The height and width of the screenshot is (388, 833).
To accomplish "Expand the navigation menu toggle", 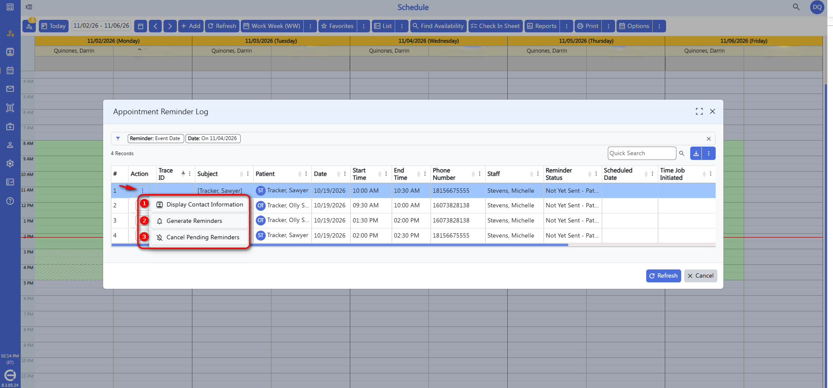I will tap(29, 7).
